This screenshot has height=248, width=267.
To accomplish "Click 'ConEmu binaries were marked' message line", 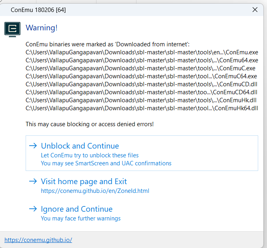I will (x=107, y=44).
